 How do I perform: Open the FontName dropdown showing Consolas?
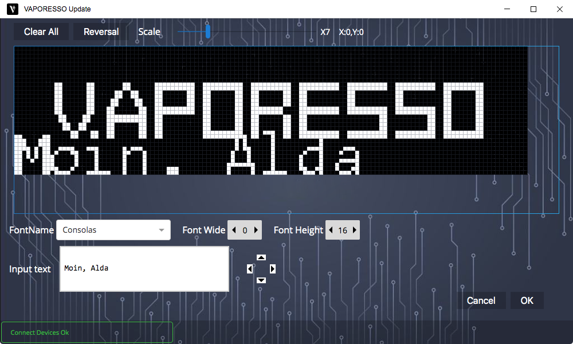tap(113, 230)
